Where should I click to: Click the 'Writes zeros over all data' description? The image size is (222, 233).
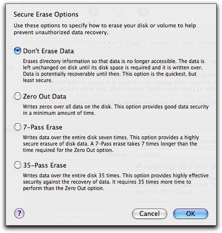click(116, 110)
